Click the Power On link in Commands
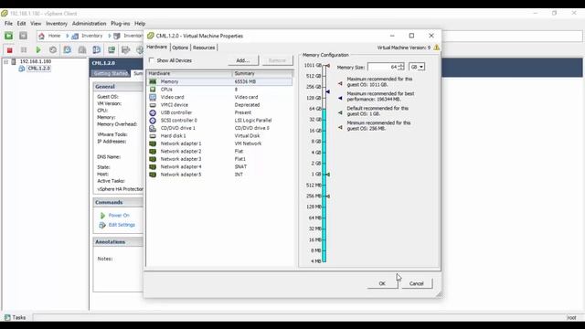Image resolution: width=585 pixels, height=329 pixels. [119, 216]
